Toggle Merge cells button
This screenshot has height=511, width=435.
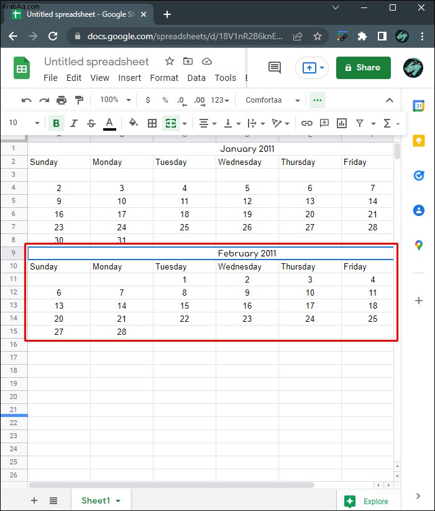click(x=171, y=123)
